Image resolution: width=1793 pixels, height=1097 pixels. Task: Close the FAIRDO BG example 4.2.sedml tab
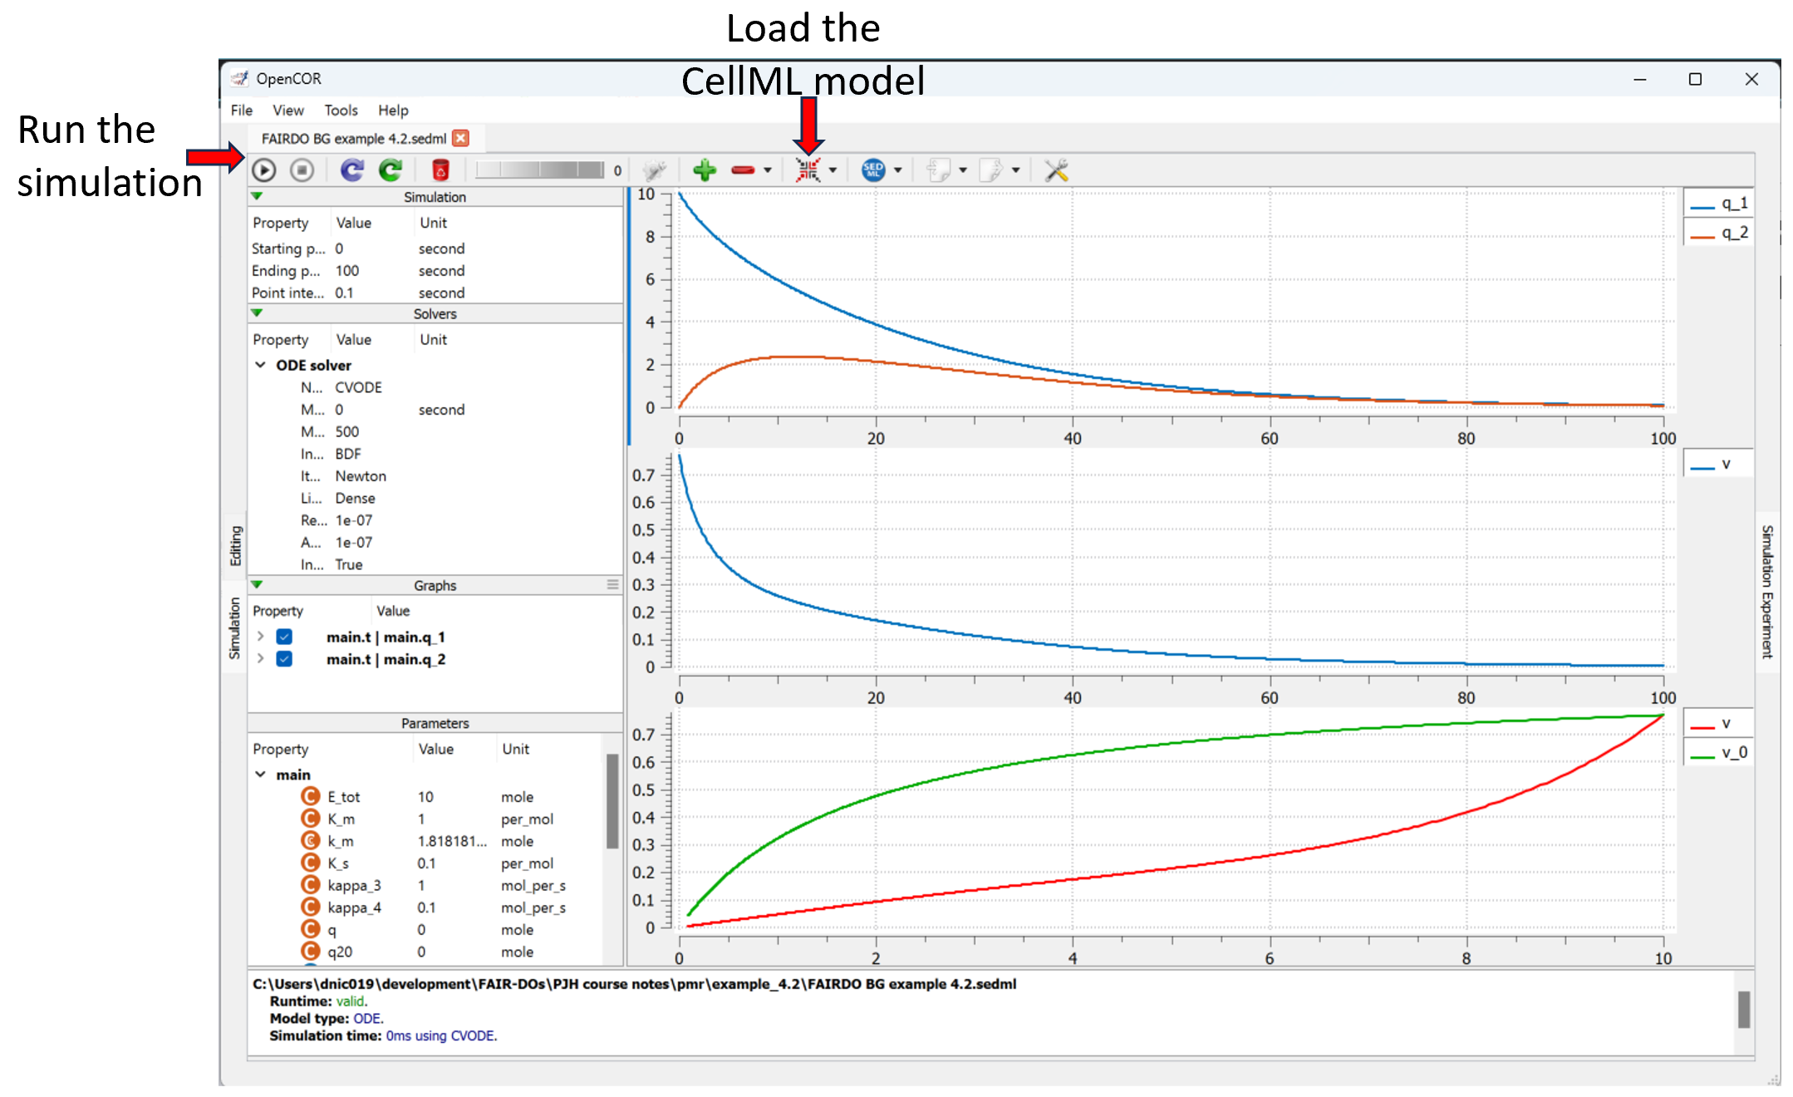460,138
